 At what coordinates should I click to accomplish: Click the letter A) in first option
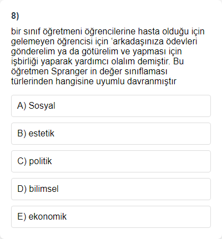22,106
